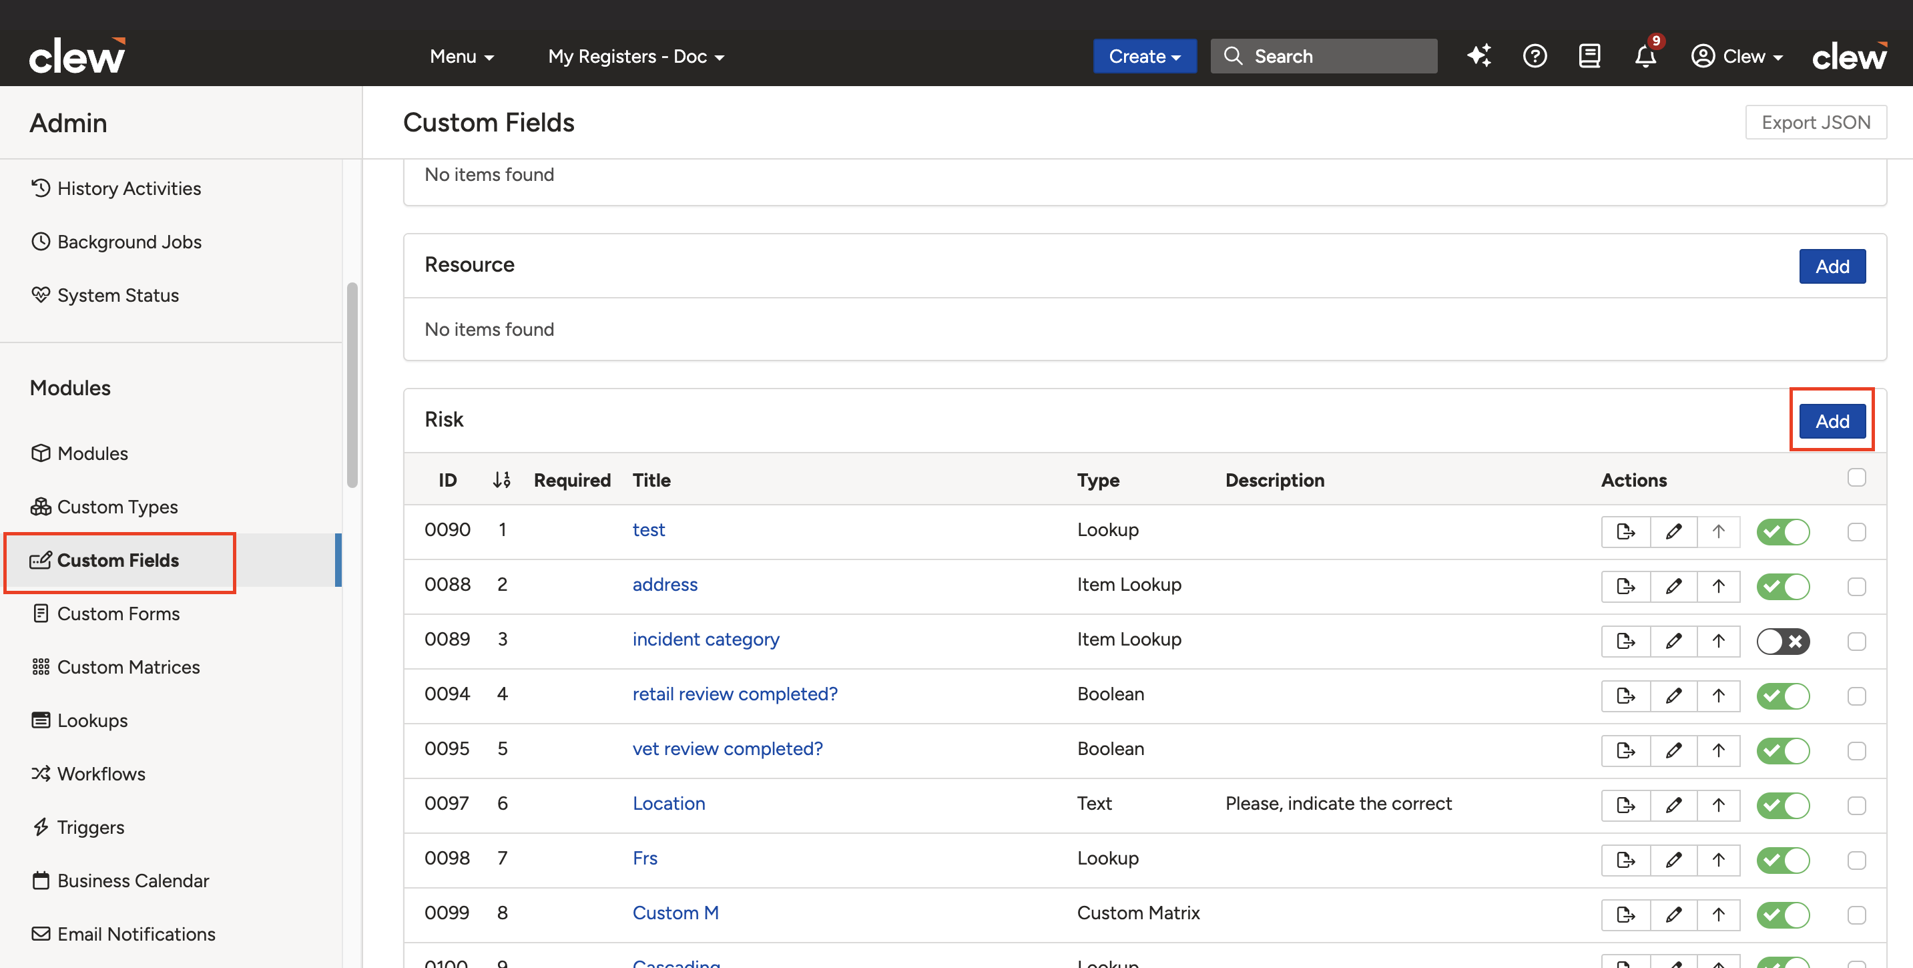This screenshot has height=968, width=1913.
Task: Move Location field up
Action: [x=1719, y=805]
